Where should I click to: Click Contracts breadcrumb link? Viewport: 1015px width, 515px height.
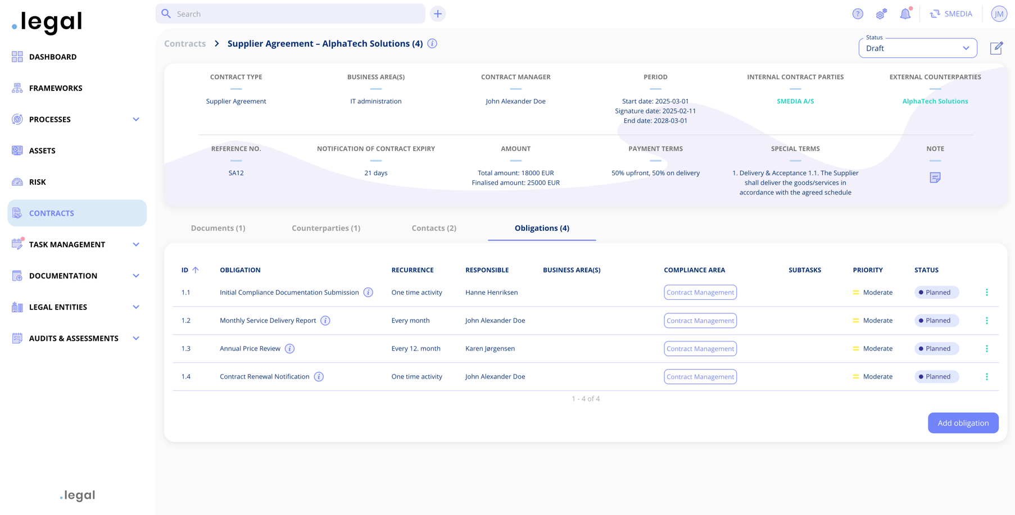[185, 44]
